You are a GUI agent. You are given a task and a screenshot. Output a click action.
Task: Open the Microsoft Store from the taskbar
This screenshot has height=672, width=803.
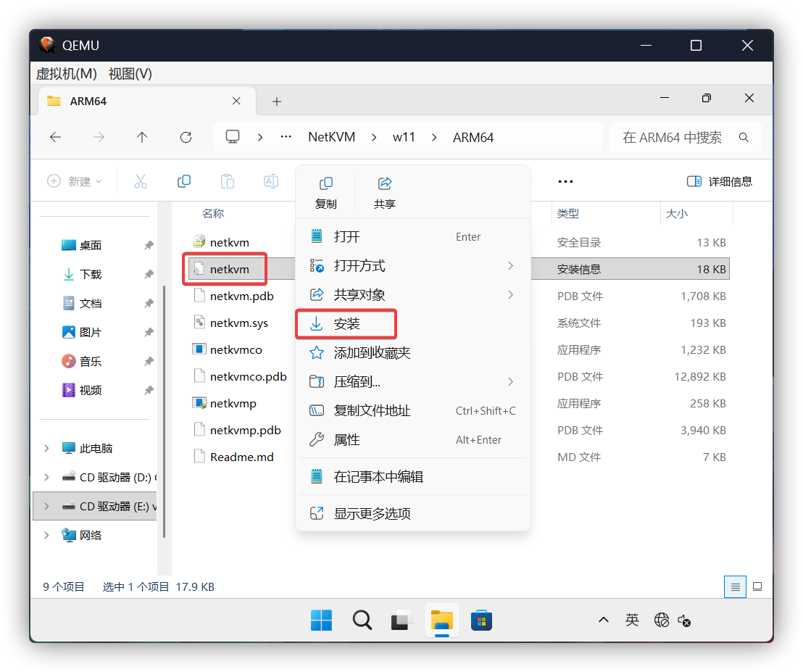[x=481, y=620]
